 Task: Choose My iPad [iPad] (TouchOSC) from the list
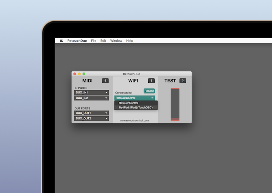pos(136,108)
